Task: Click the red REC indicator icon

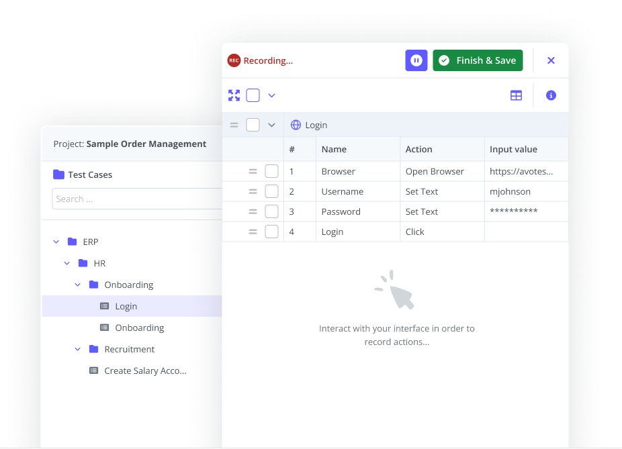Action: (234, 60)
